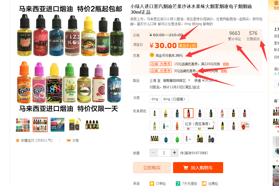Click the plus quantity button
This screenshot has width=279, height=186.
(174, 152)
